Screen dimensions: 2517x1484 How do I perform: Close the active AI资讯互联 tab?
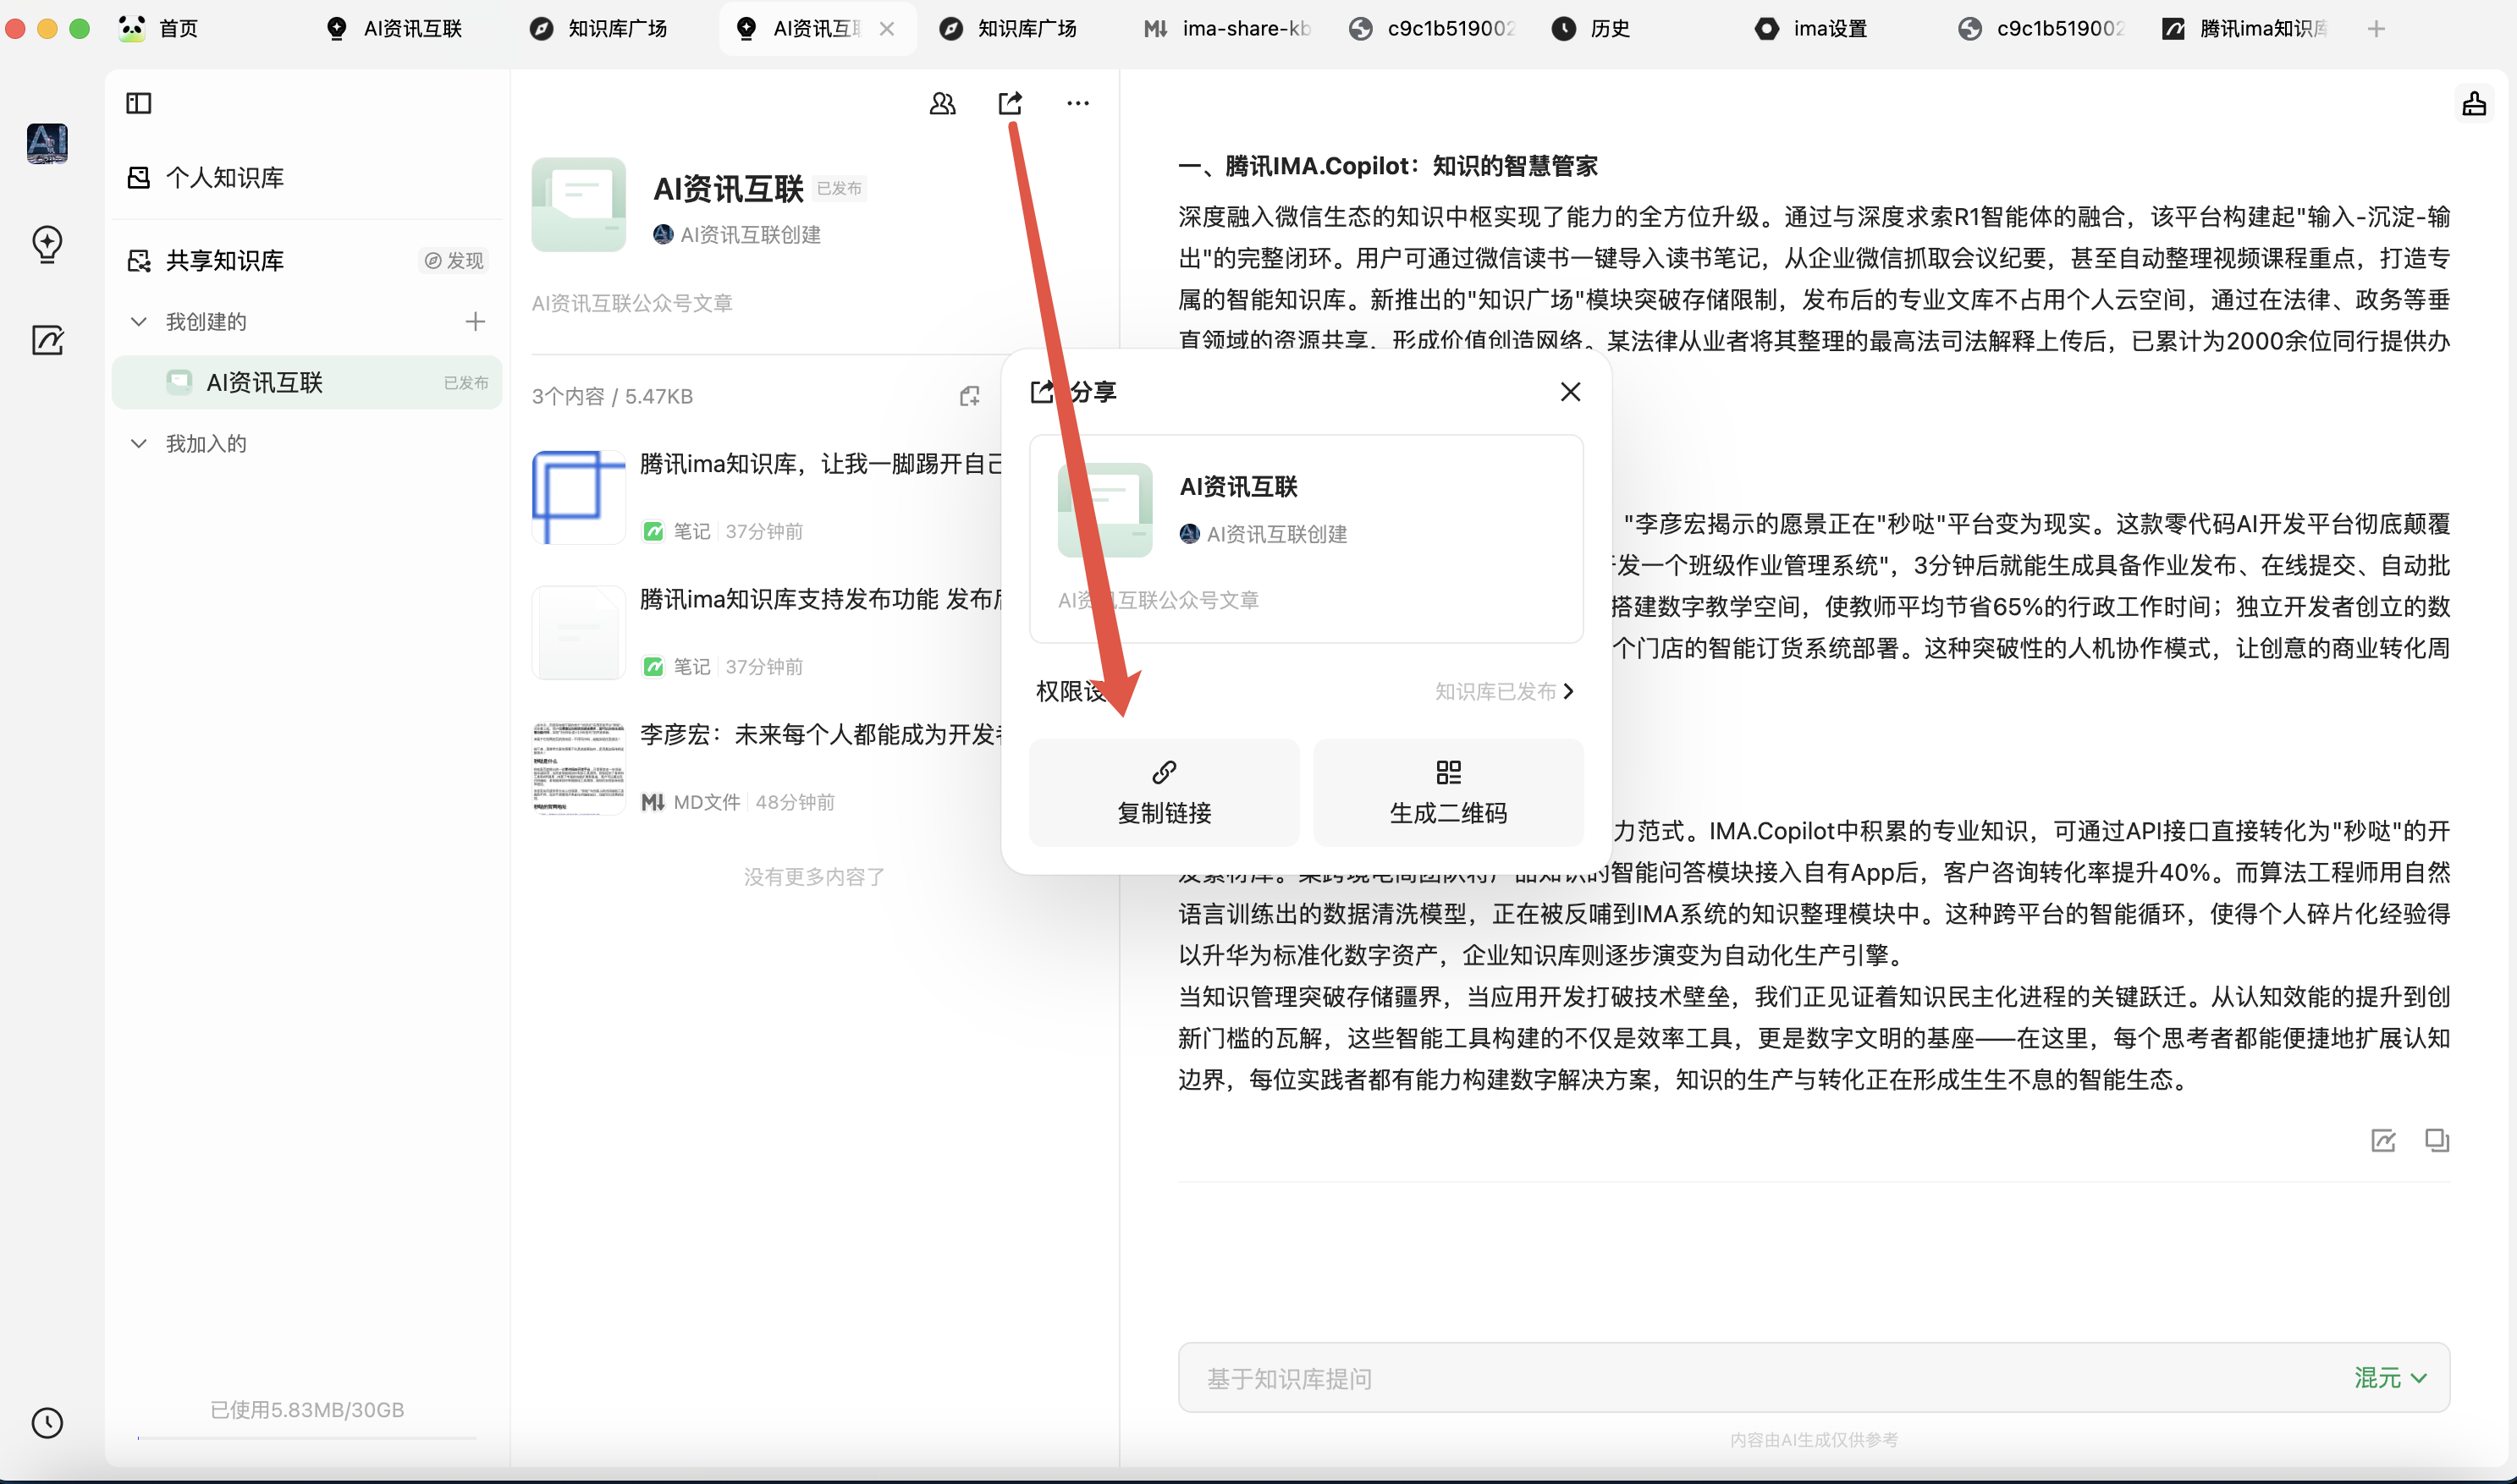point(886,29)
